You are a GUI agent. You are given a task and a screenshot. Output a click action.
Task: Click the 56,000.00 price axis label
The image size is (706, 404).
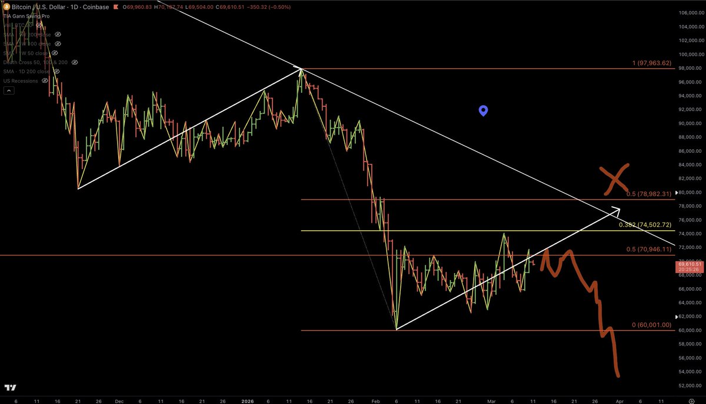[691, 358]
